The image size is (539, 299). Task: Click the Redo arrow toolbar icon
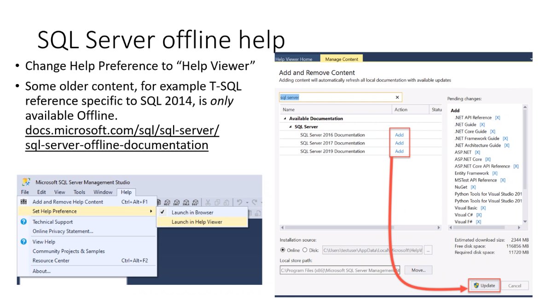[x=255, y=202]
